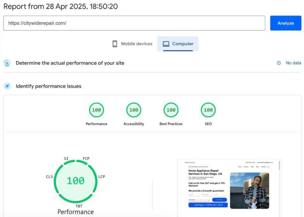The height and width of the screenshot is (217, 304).
Task: Open the Best Practices score gauge
Action: (x=171, y=110)
